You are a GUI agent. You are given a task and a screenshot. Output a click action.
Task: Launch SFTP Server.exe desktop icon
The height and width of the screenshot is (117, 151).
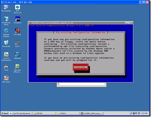click(17, 9)
